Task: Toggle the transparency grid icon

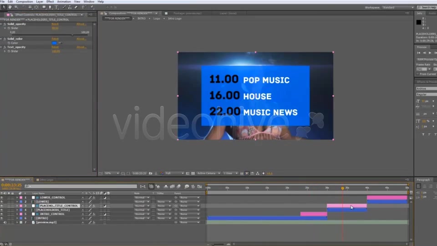Action: 193,173
